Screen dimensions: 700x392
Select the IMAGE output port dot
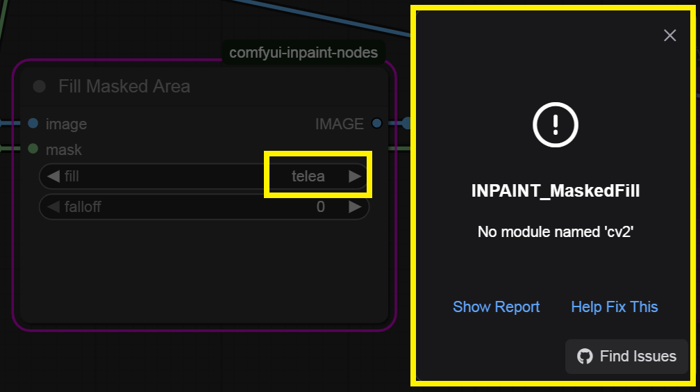[376, 124]
